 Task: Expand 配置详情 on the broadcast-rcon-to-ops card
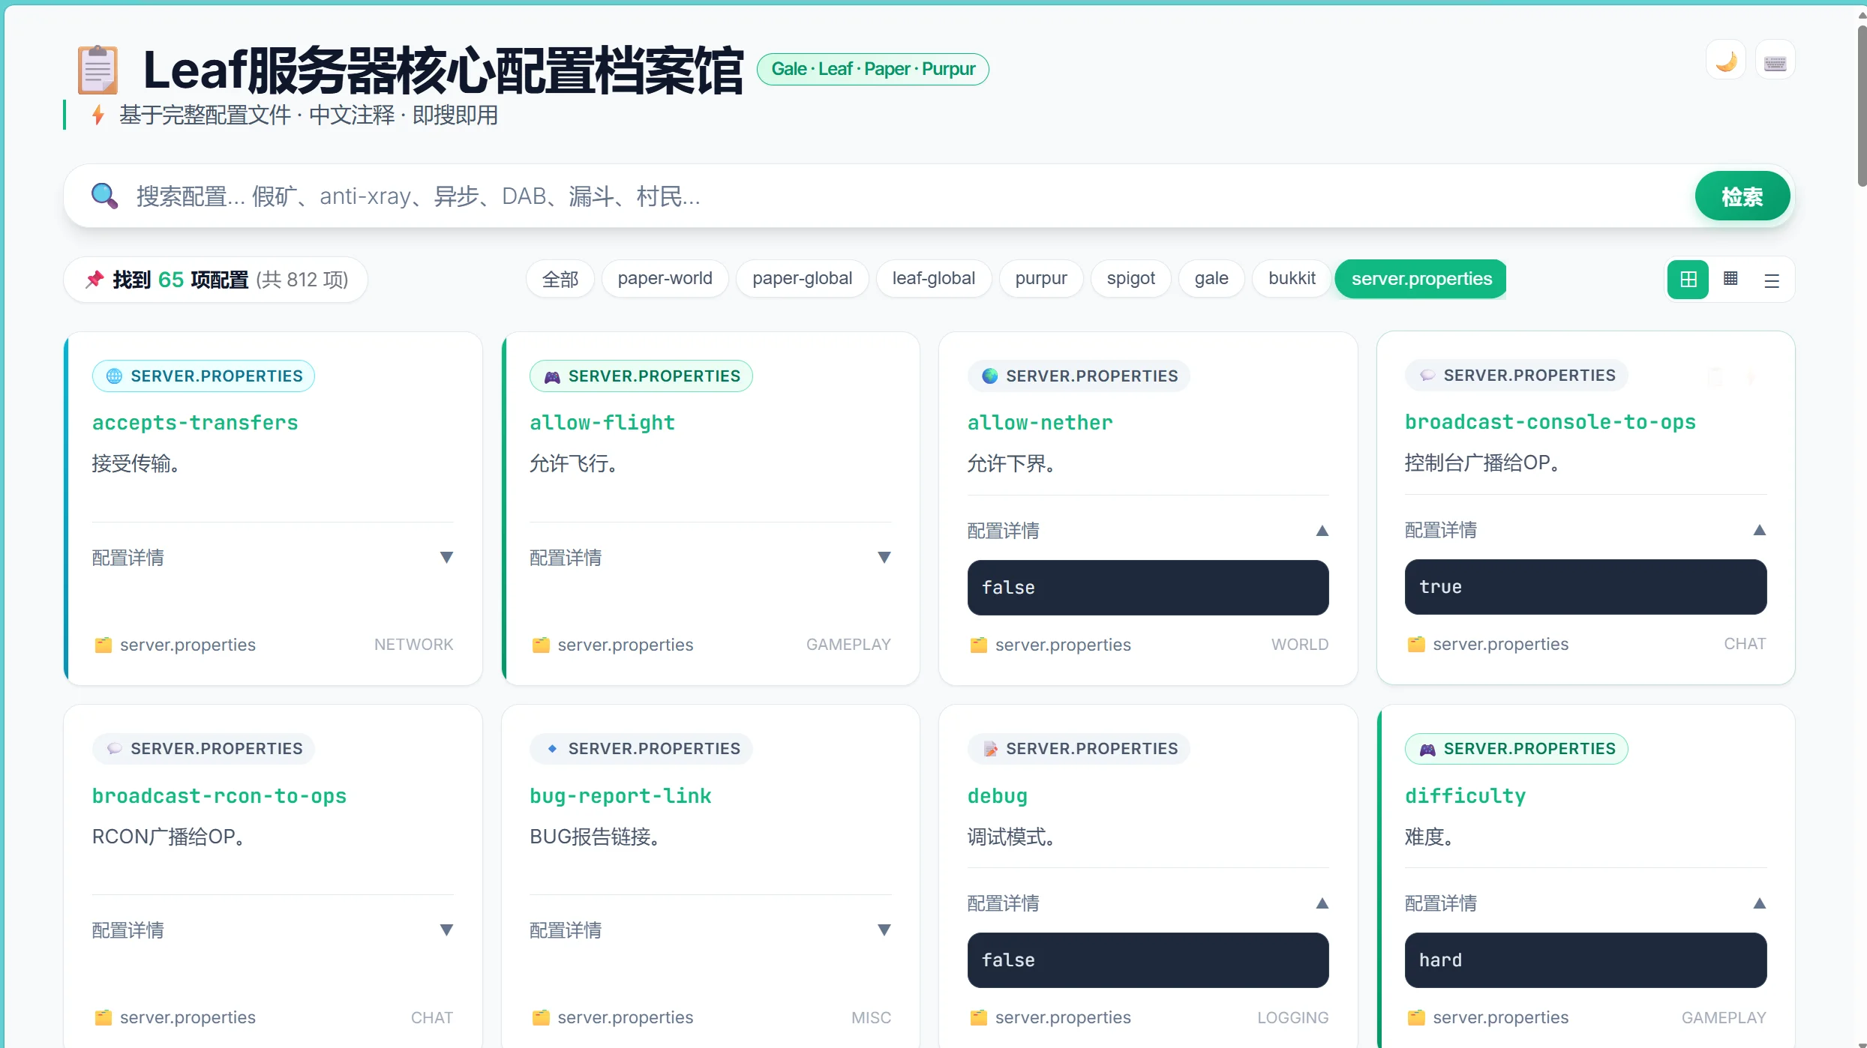(273, 930)
